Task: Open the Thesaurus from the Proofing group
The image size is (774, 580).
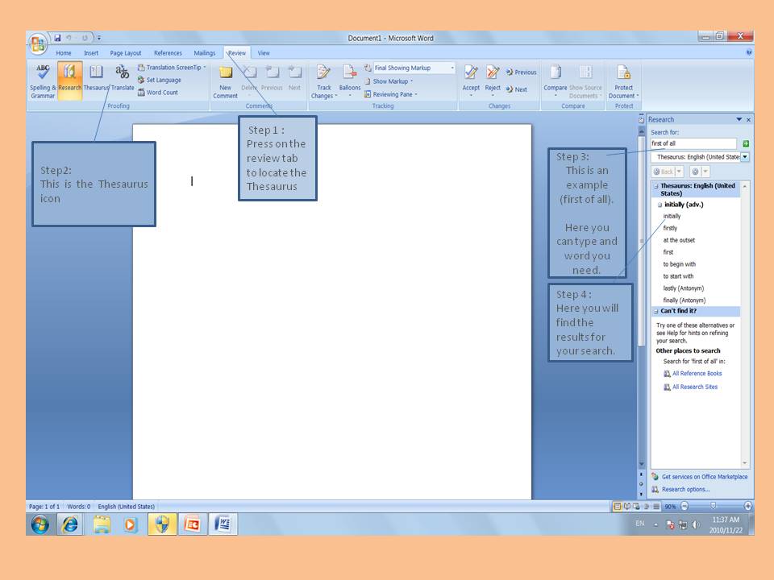Action: pos(97,78)
